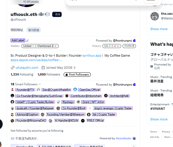Click 暂无数据 wallet address badge
The image size is (173, 147).
pos(34,30)
